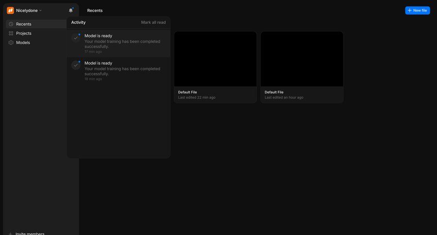Click 'Last edited 22 min ago' text
437x235 pixels.
(197, 97)
